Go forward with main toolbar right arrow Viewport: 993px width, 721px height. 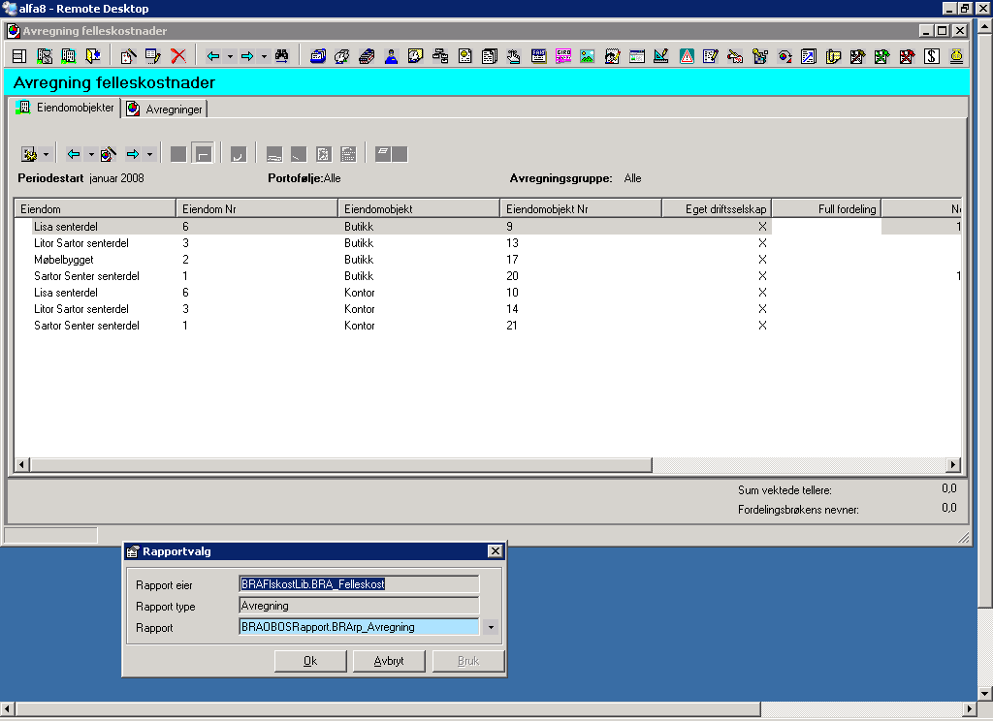[247, 56]
